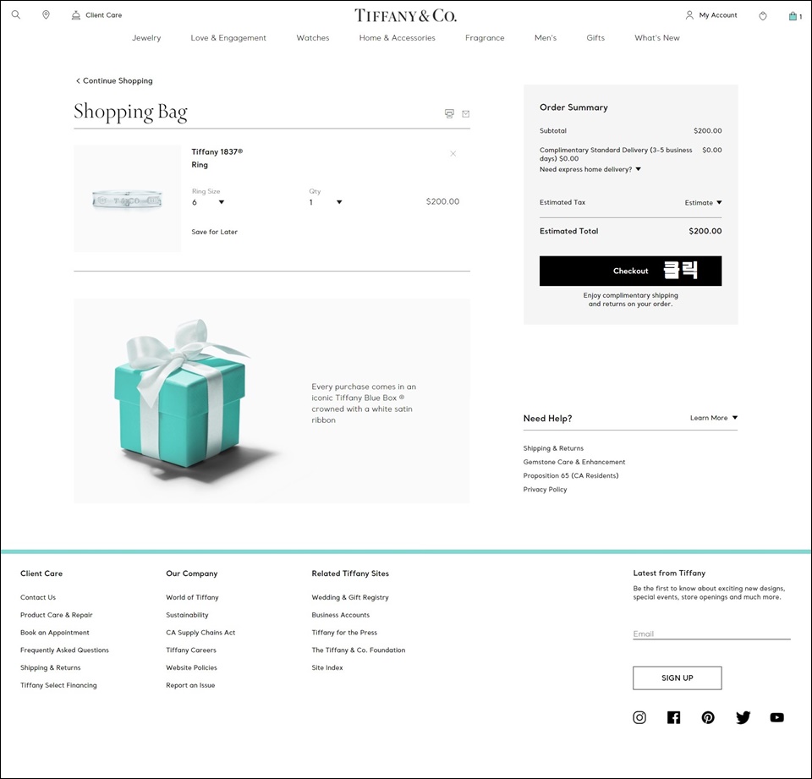Screen dimensions: 812x779
Task: Open the shopping bag icon in header
Action: [793, 16]
